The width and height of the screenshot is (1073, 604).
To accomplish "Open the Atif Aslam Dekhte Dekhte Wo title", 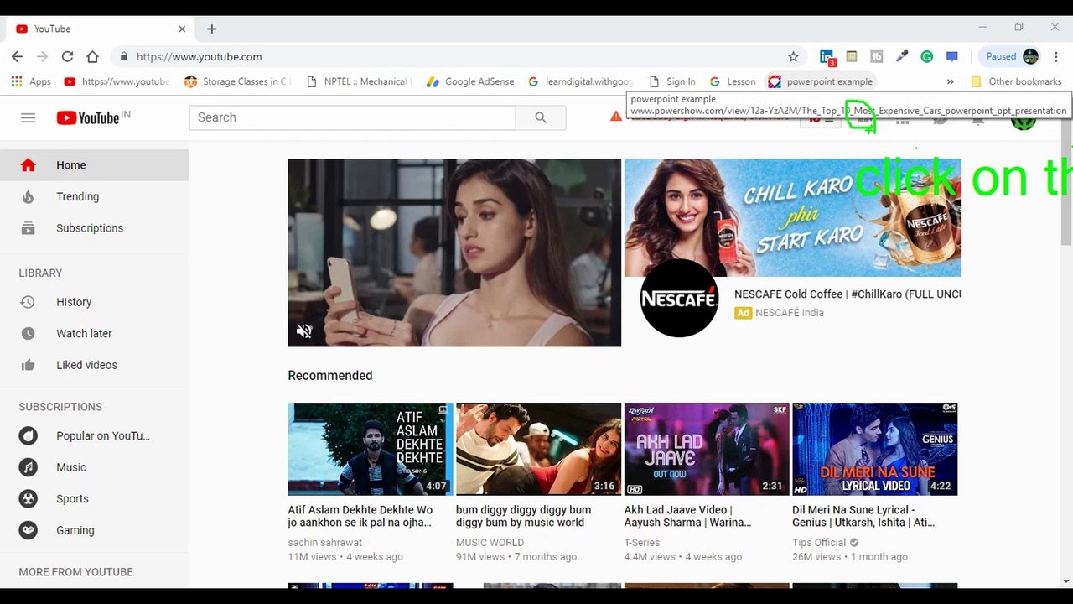I will 360,516.
